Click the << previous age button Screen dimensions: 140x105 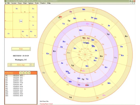(9, 65)
